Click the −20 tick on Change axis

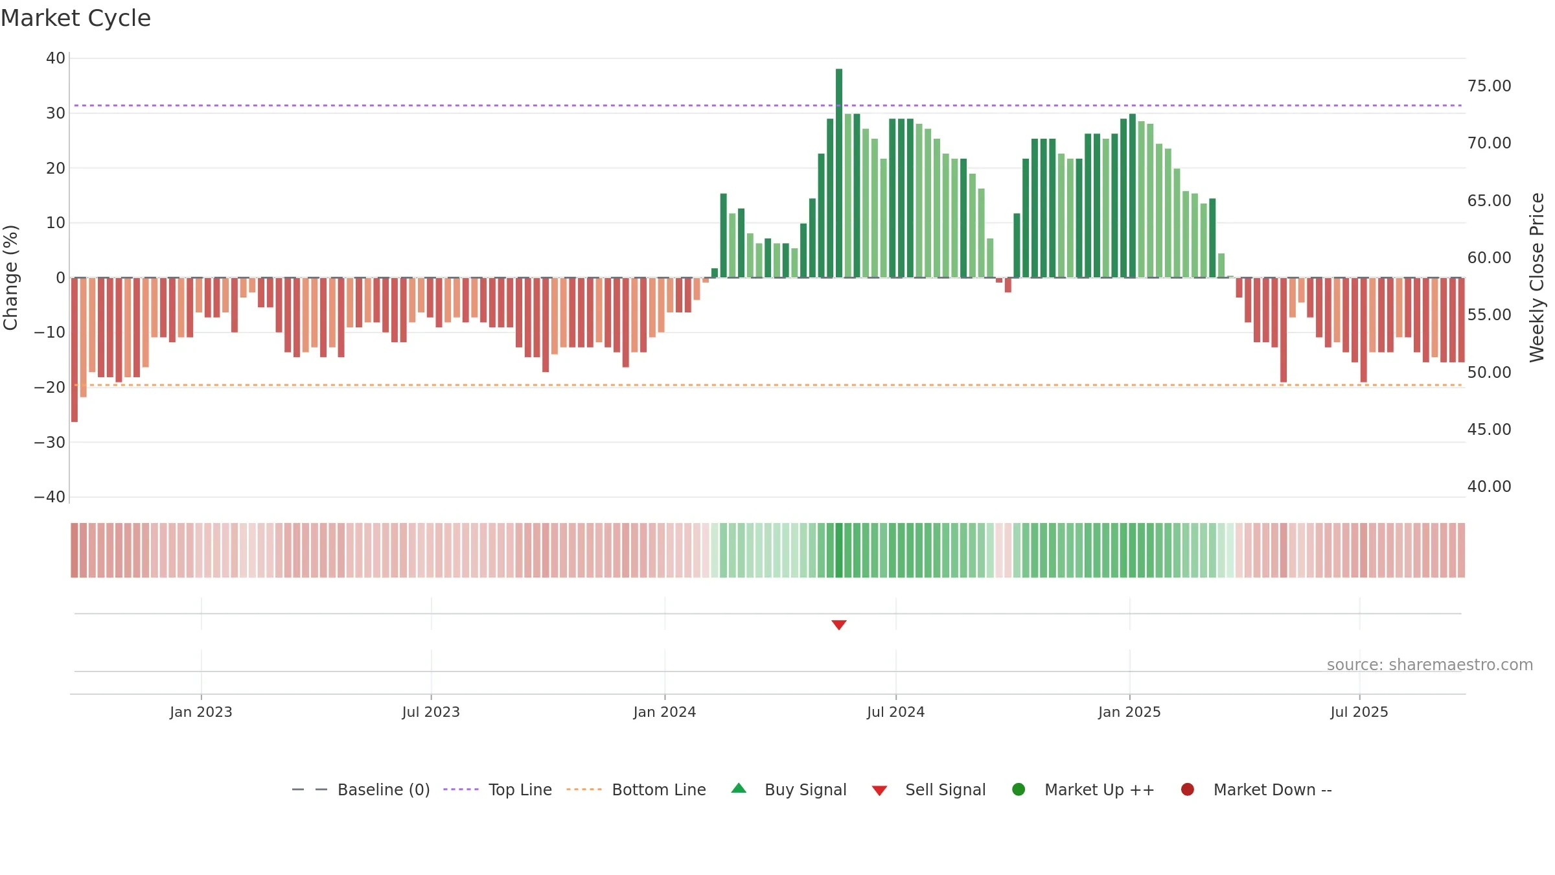click(x=50, y=388)
